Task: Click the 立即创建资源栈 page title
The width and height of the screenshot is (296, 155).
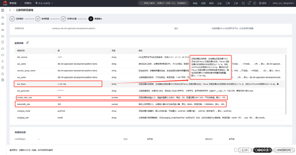Action: click(25, 10)
